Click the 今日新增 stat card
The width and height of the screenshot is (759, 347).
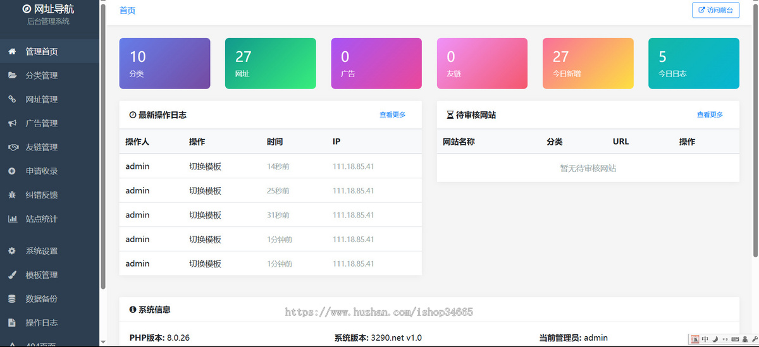tap(588, 63)
